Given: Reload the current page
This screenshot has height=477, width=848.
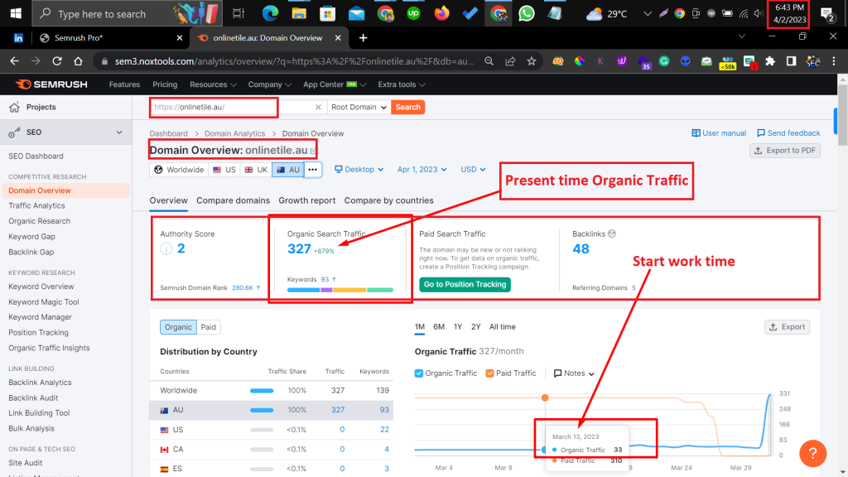Looking at the screenshot, I should (57, 61).
